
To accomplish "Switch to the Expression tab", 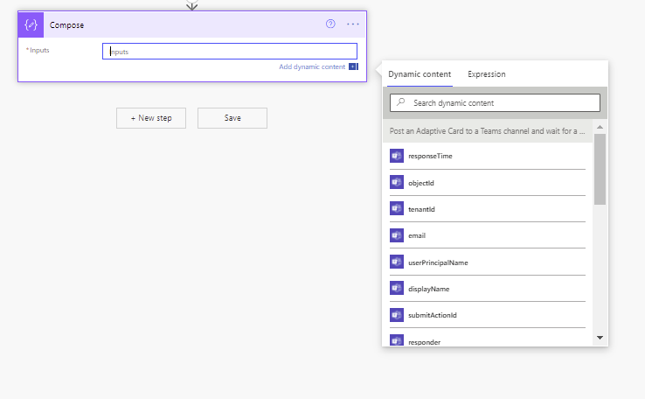I will coord(487,74).
